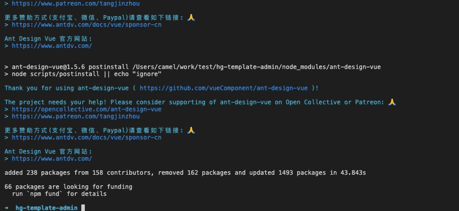Open the second antdv.com sponsor-cn link
This screenshot has width=459, height=211.
(x=86, y=137)
